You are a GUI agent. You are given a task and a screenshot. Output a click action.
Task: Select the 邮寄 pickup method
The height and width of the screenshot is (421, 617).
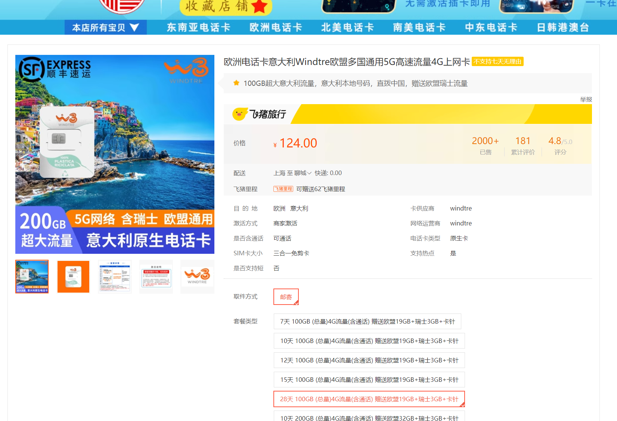pyautogui.click(x=286, y=297)
